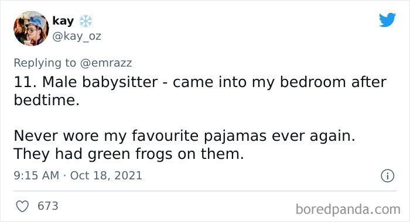This screenshot has height=222, width=410.
Task: Click the 'Replying to' label
Action: coord(45,63)
